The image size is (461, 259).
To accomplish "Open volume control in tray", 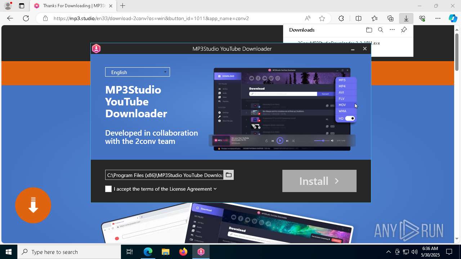I will tap(414, 252).
